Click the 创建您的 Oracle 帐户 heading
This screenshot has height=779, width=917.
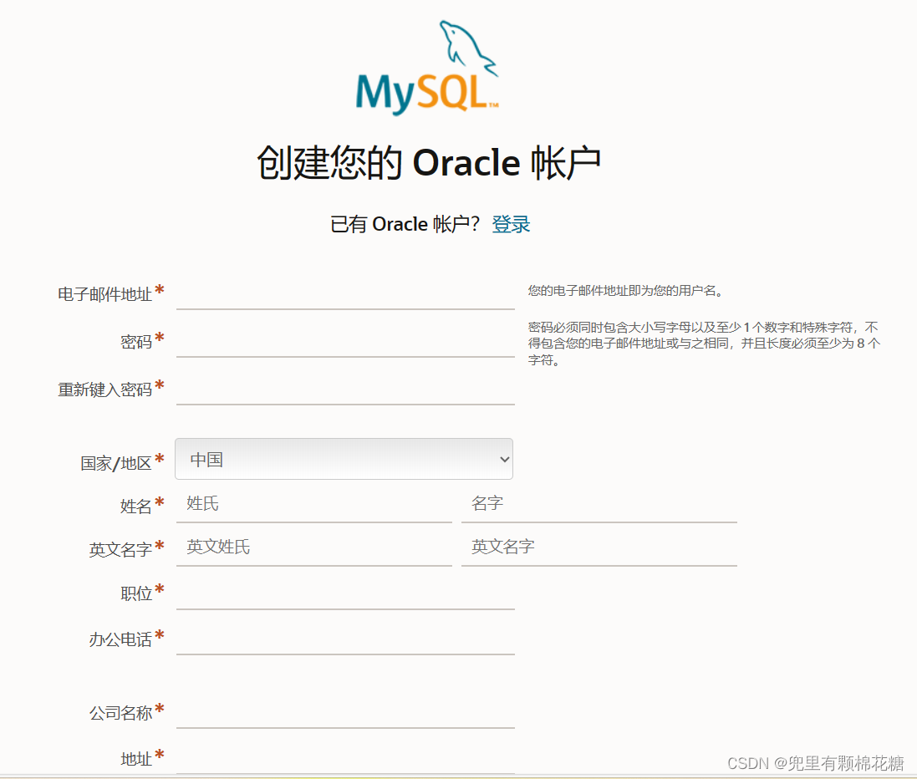tap(429, 163)
